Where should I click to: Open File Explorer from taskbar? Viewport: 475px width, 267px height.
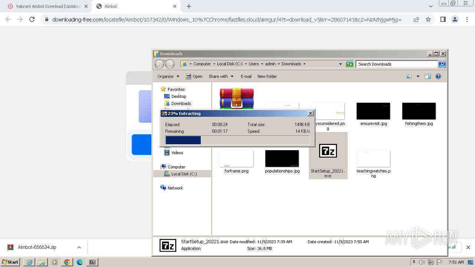click(x=42, y=262)
